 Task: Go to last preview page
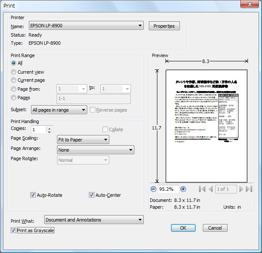(x=249, y=189)
